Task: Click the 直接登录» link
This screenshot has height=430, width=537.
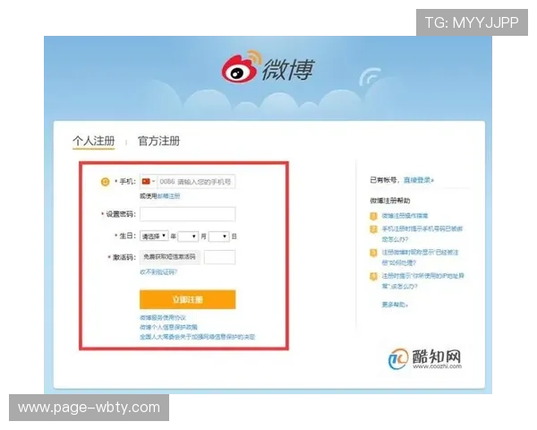Action: (x=419, y=180)
